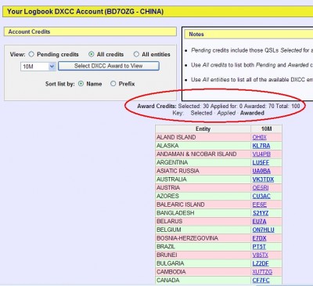Viewport: 313px width, 286px height.
Task: Click the AUSTRIA entity cell
Action: pos(203,188)
